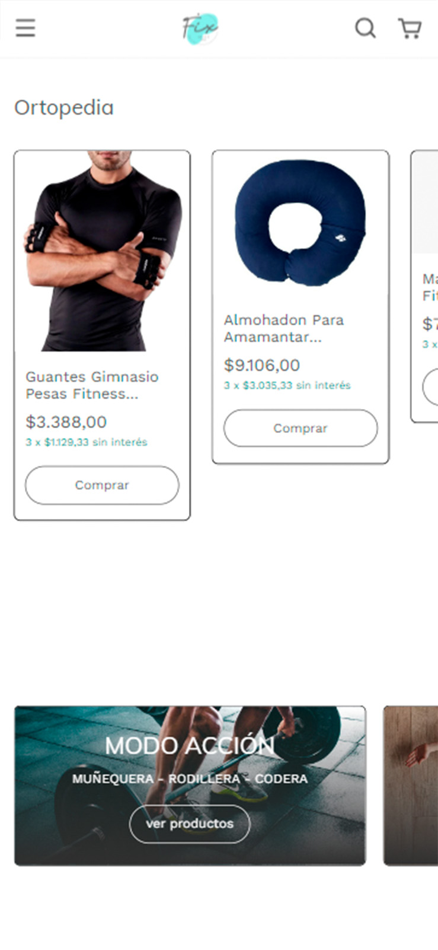
Task: Open the gym gloves product image
Action: 102,251
